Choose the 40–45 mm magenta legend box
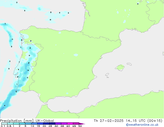This screenshot has height=127, width=164. click(70, 124)
